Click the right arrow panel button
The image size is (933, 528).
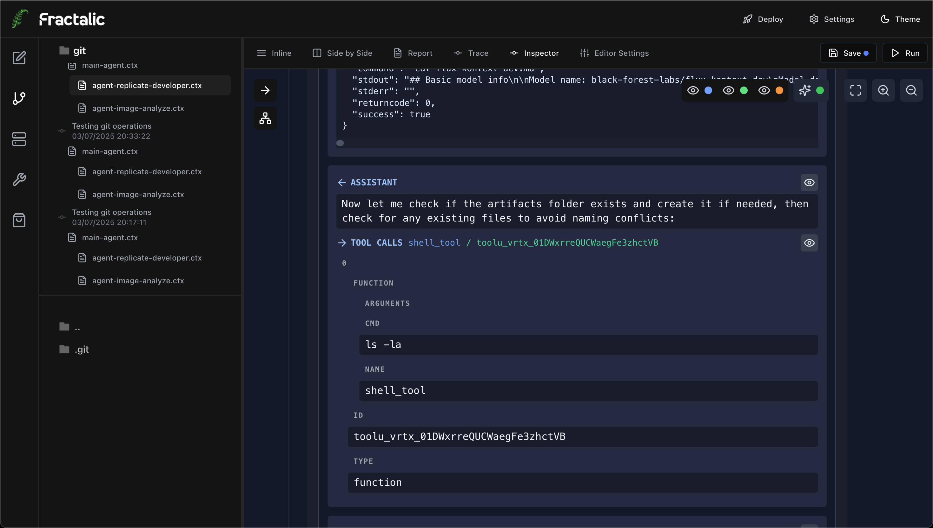pyautogui.click(x=265, y=90)
